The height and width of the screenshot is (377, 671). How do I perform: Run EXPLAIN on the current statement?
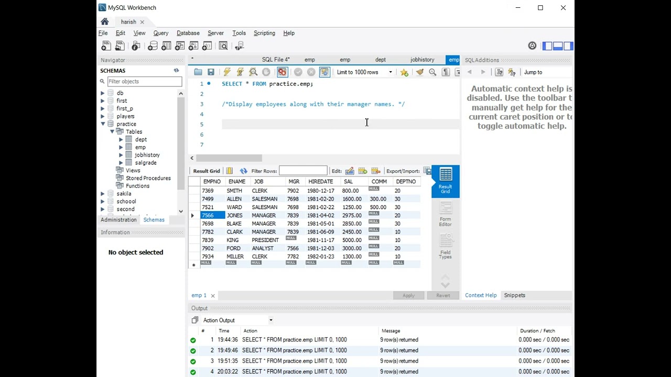tap(253, 72)
